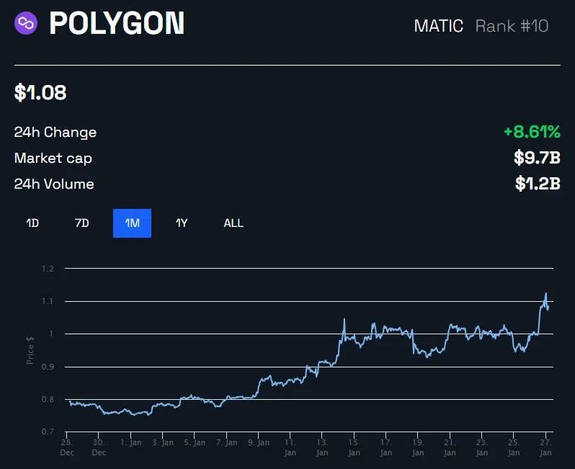Switch to the 7D chart range

click(81, 223)
